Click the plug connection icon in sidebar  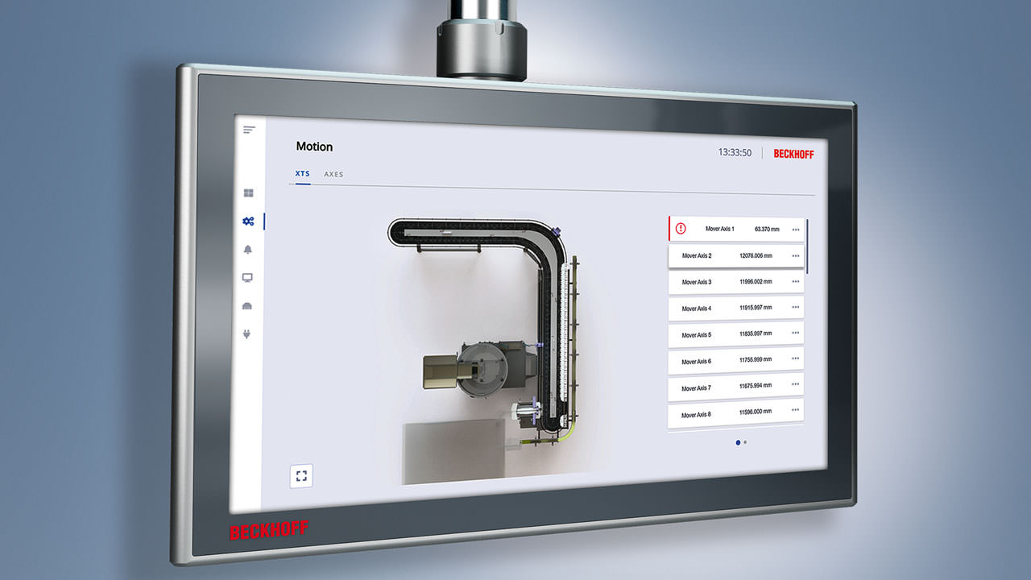coord(248,333)
